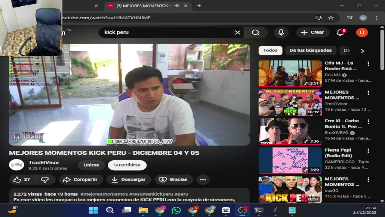Image resolution: width=385 pixels, height=217 pixels.
Task: Open the Chrome three-dot menu
Action: [x=377, y=18]
